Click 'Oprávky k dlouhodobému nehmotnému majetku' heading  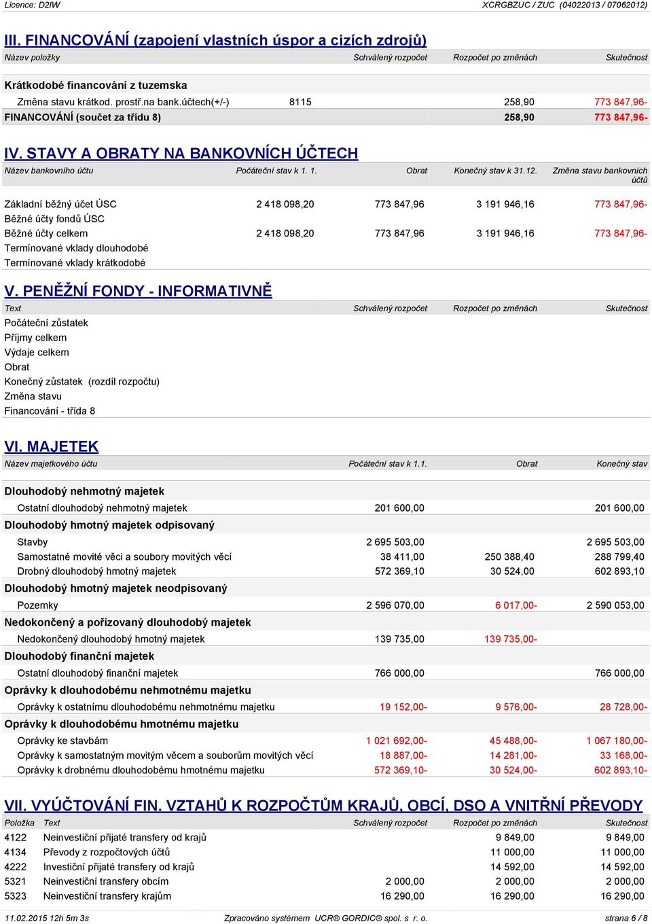point(128,690)
